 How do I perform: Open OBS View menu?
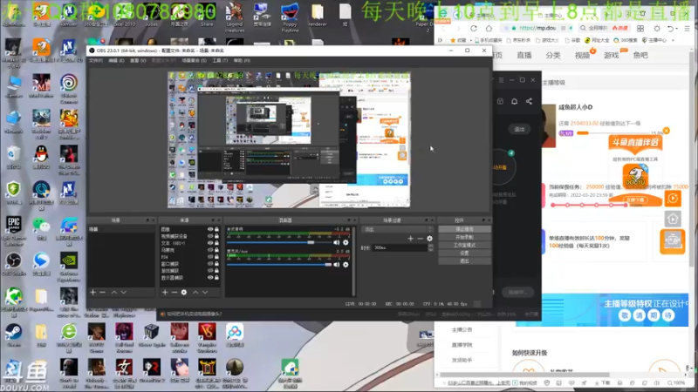tap(138, 60)
